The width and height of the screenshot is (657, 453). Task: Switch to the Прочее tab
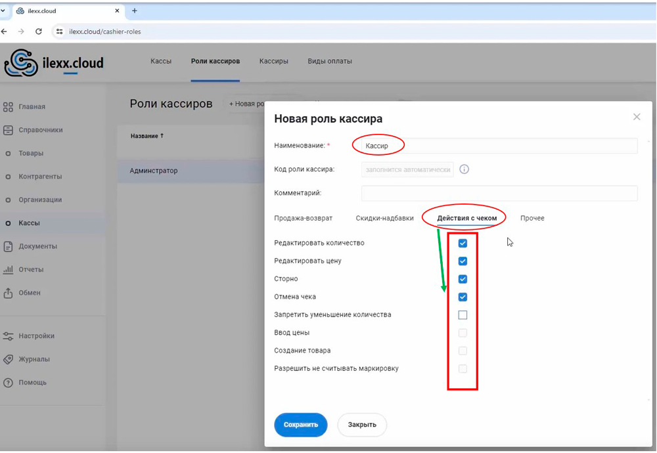(x=532, y=218)
